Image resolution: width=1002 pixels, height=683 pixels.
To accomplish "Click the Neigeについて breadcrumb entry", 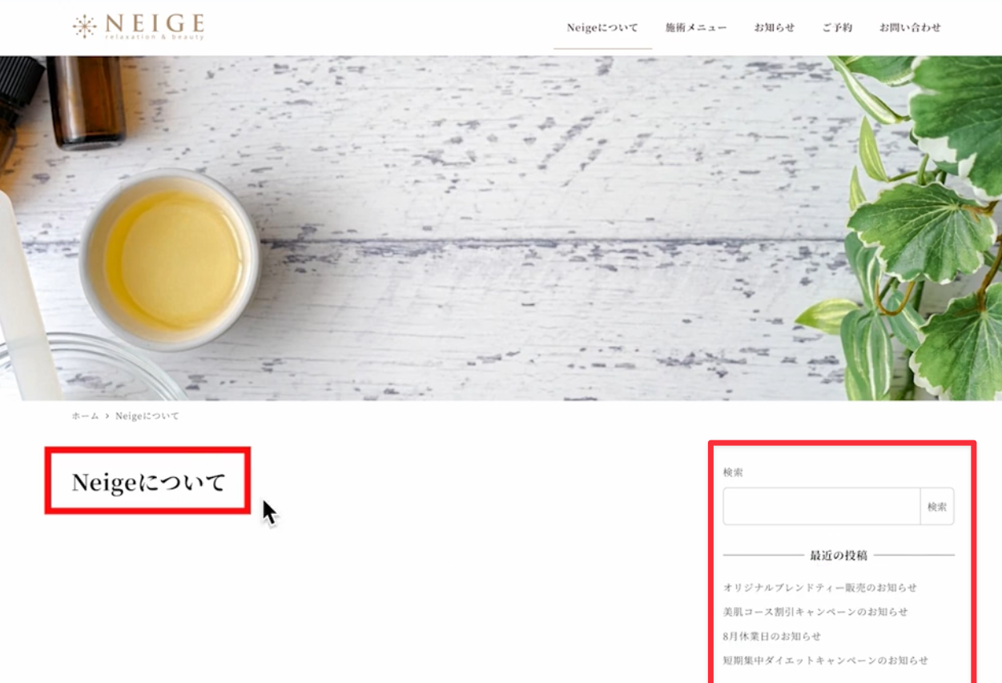I will (147, 416).
